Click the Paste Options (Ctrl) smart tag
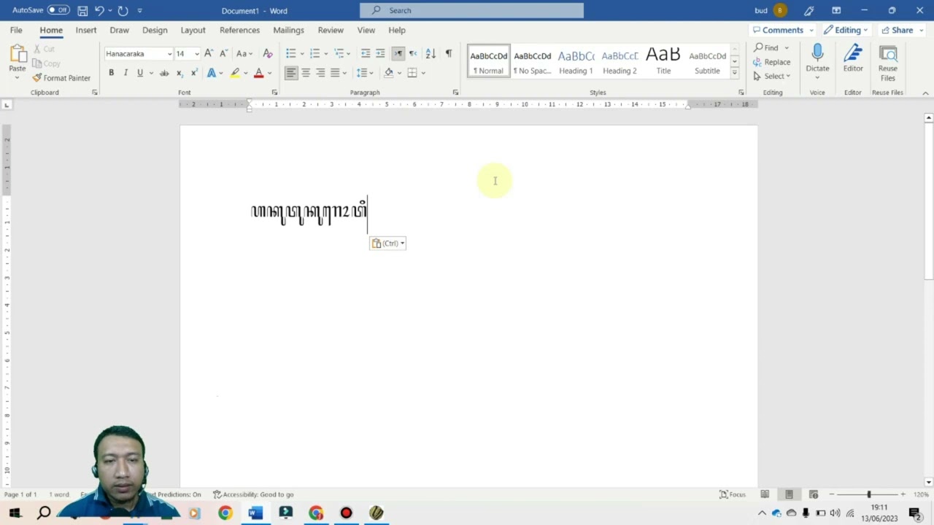The image size is (934, 525). tap(387, 244)
